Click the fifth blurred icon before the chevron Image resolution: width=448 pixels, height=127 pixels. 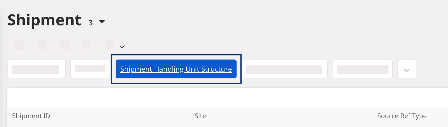click(x=109, y=45)
